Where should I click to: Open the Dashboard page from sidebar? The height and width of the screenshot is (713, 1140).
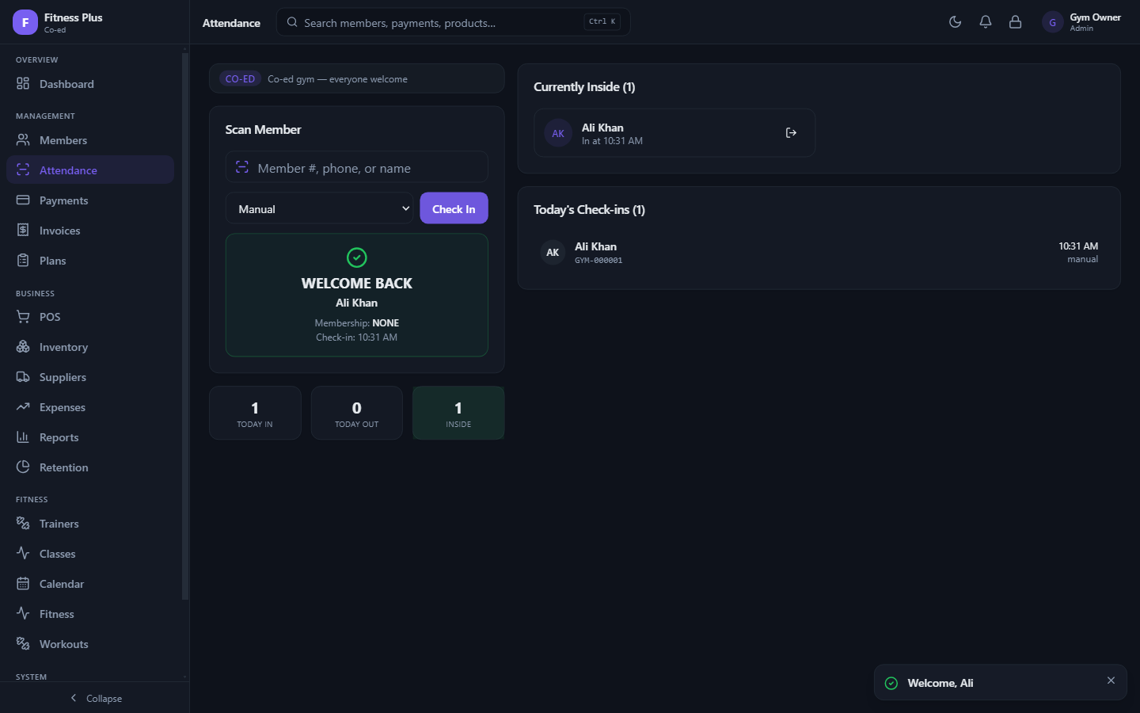[90, 84]
